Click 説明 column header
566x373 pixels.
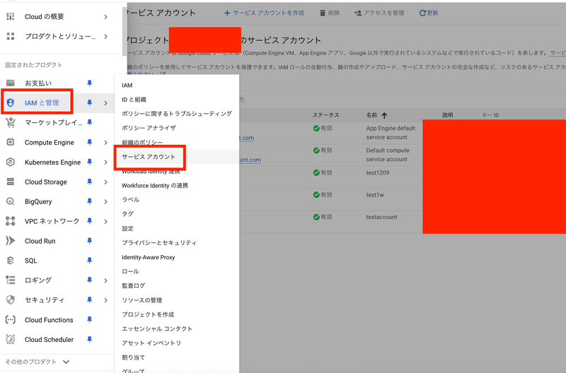click(x=448, y=115)
